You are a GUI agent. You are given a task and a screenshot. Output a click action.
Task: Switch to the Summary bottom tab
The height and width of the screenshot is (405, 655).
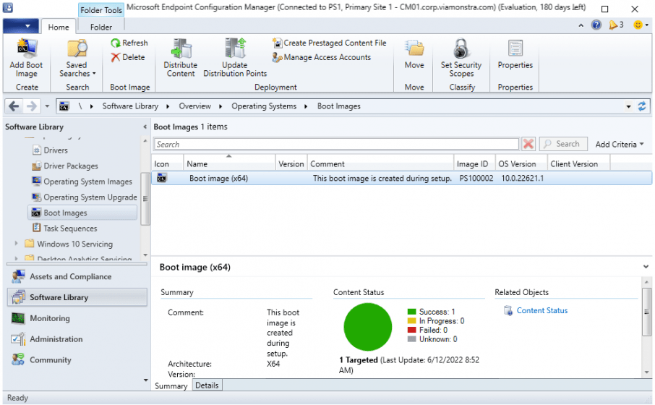pos(171,386)
